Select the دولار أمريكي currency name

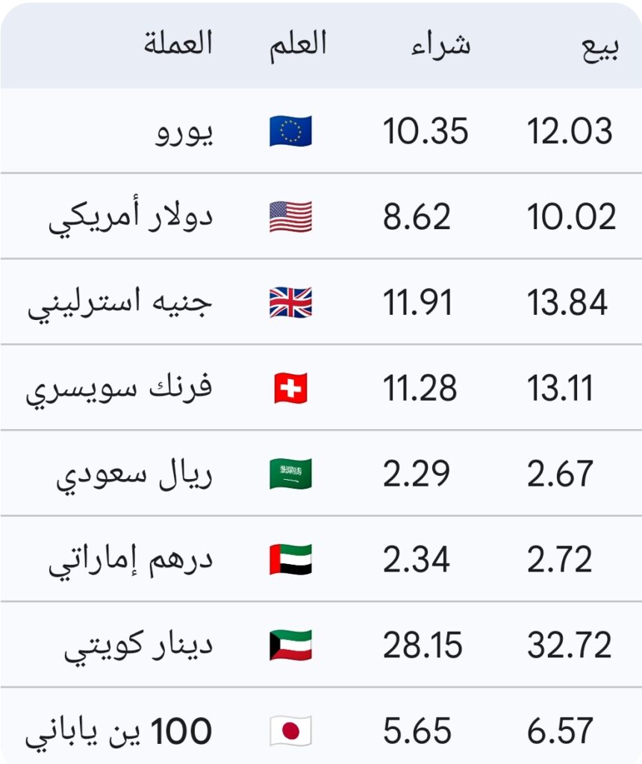[x=131, y=218]
